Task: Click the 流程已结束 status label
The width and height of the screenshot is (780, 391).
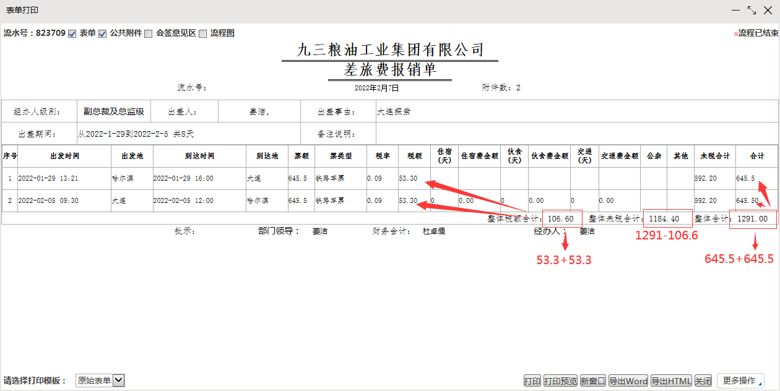Action: point(757,33)
